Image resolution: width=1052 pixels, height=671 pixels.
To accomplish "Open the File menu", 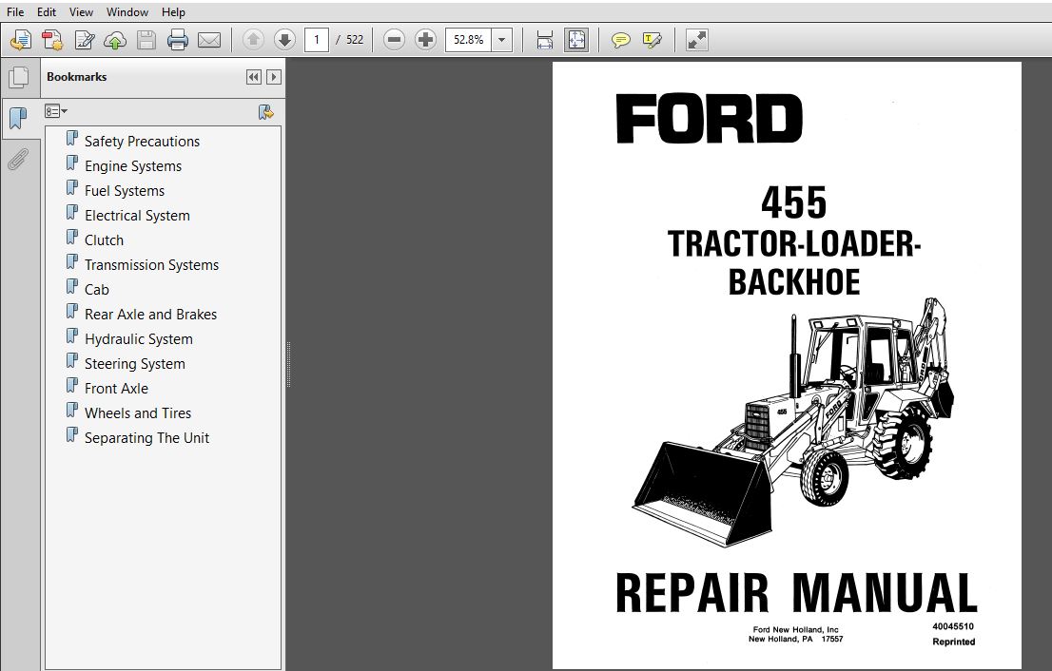I will coord(15,12).
